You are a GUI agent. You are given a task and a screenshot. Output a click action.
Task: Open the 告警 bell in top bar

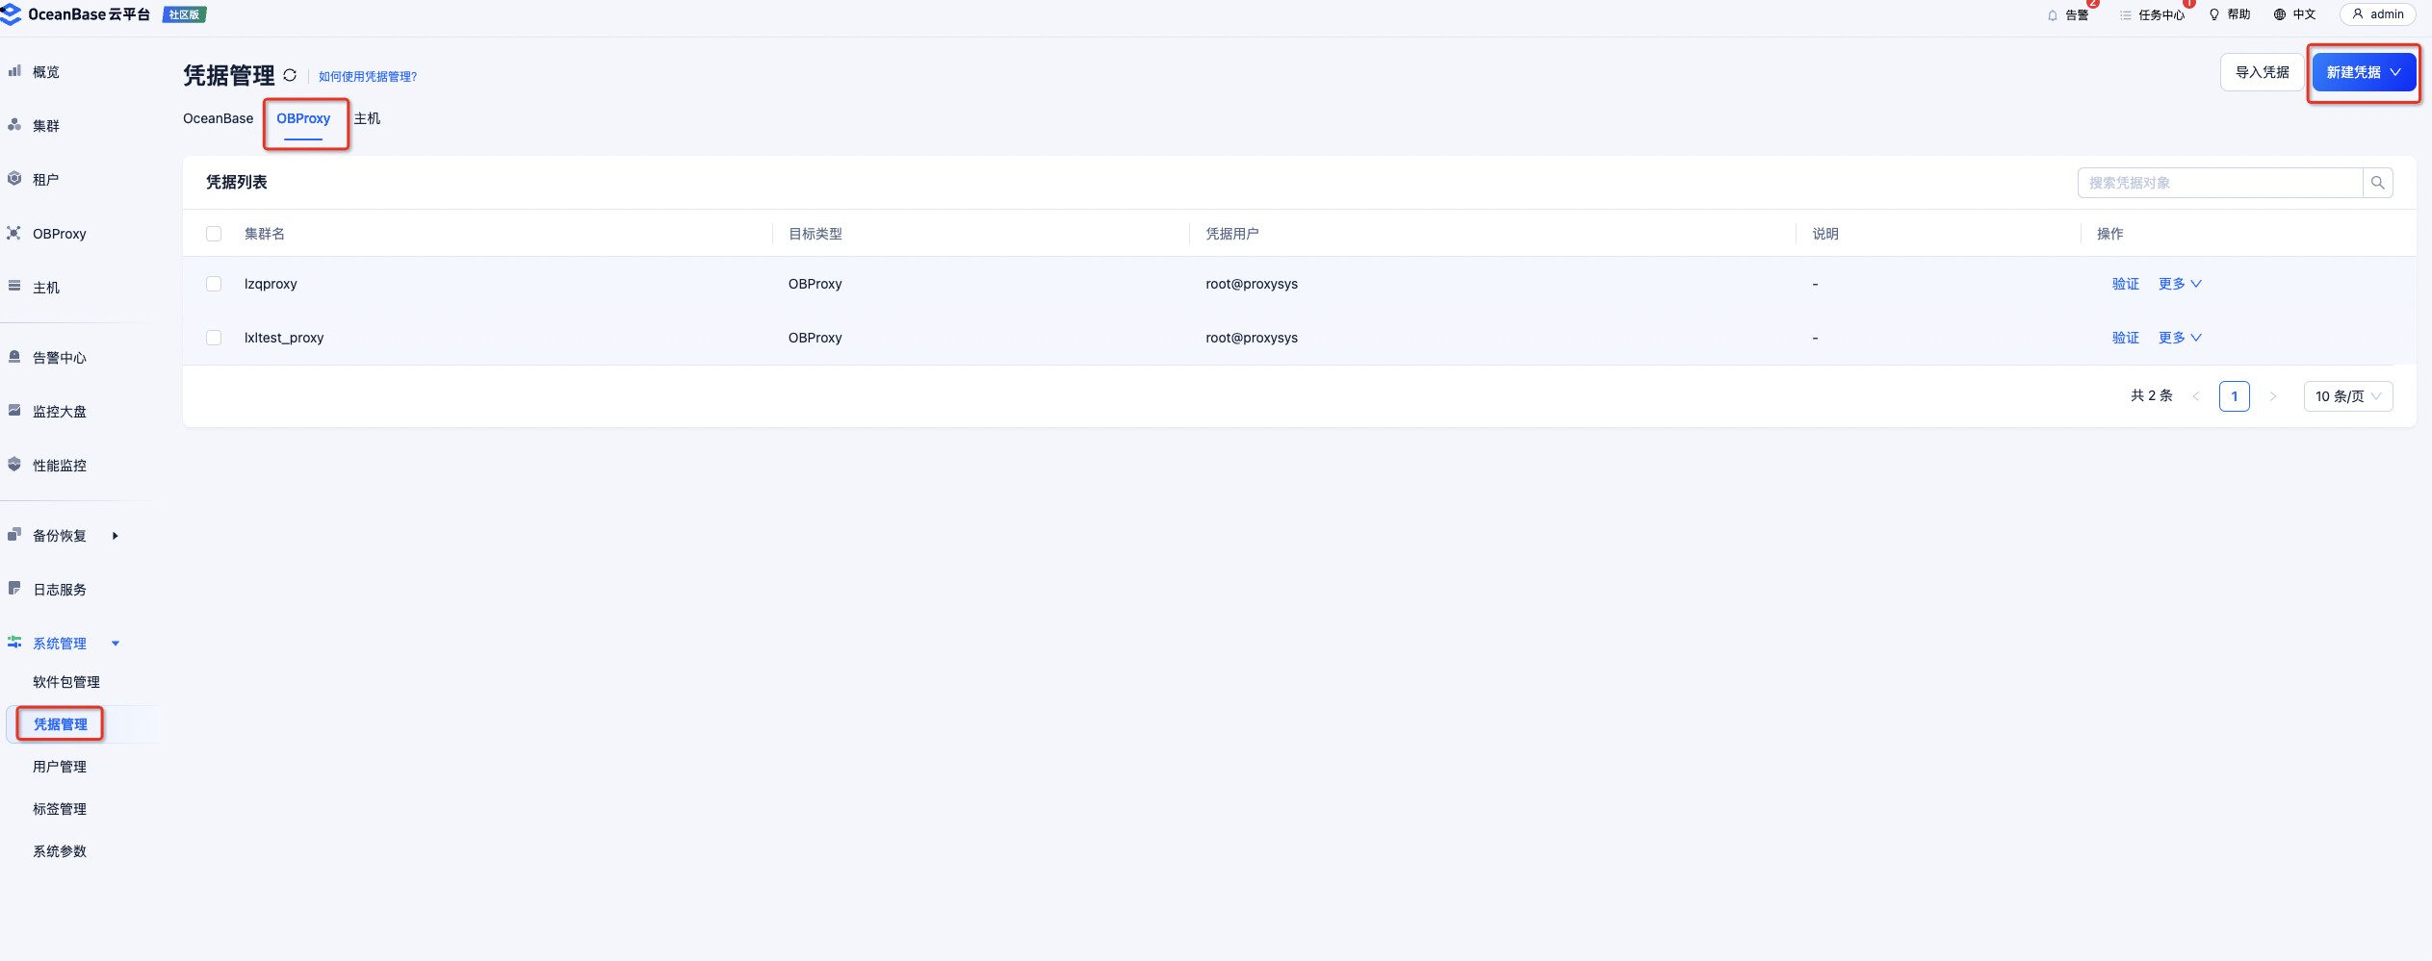click(x=2053, y=14)
